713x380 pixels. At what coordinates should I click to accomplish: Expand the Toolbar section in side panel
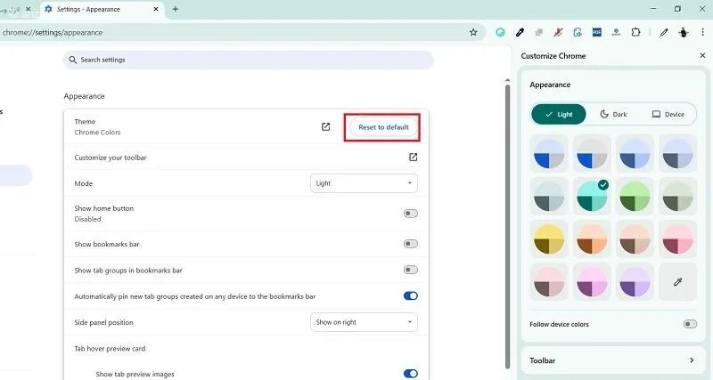click(613, 360)
